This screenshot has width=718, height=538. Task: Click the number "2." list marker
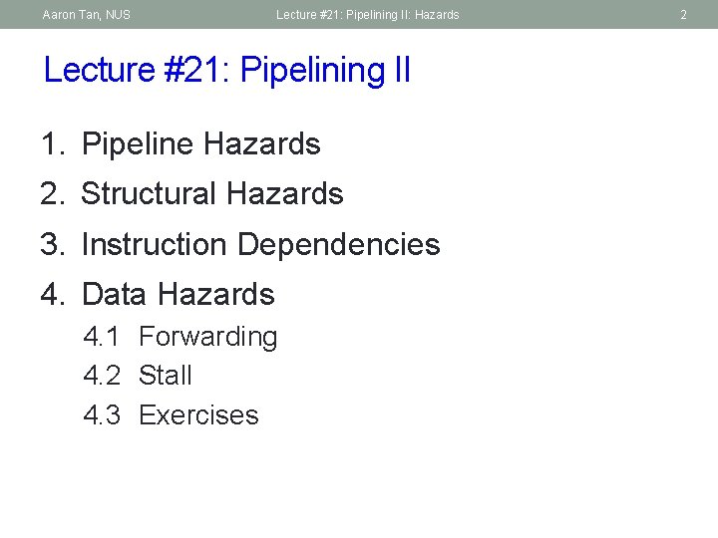[54, 194]
